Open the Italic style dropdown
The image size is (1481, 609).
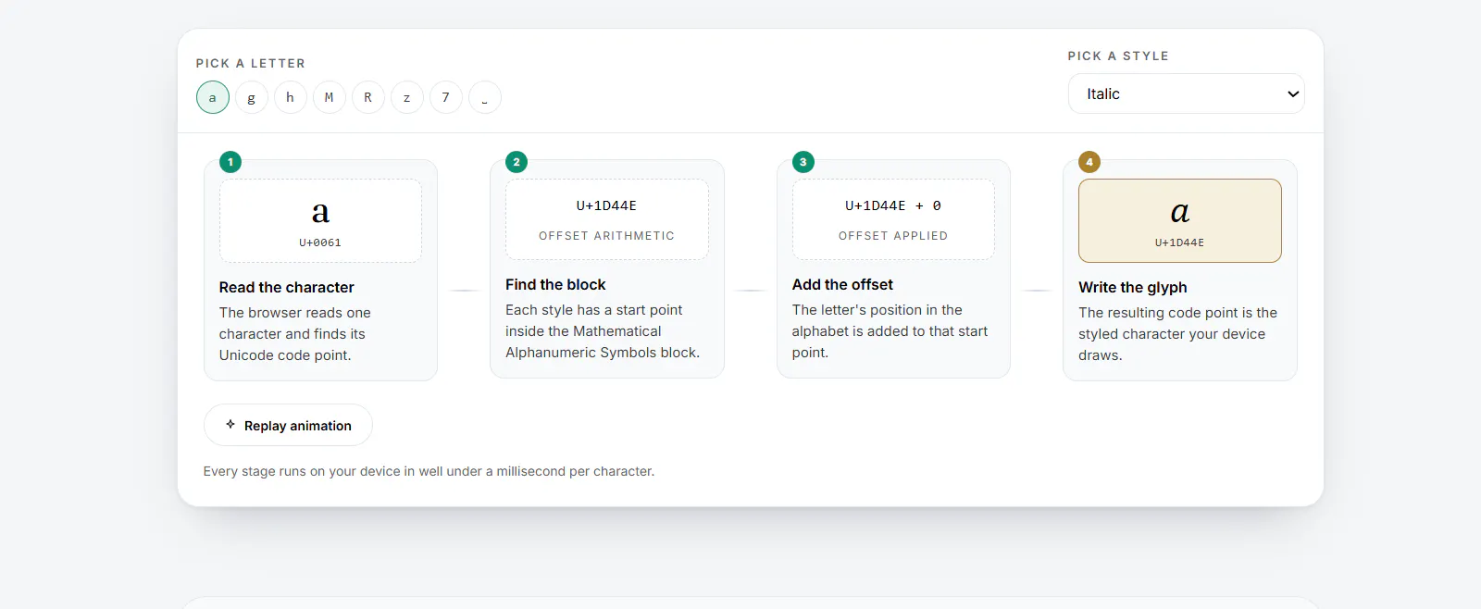[1187, 93]
